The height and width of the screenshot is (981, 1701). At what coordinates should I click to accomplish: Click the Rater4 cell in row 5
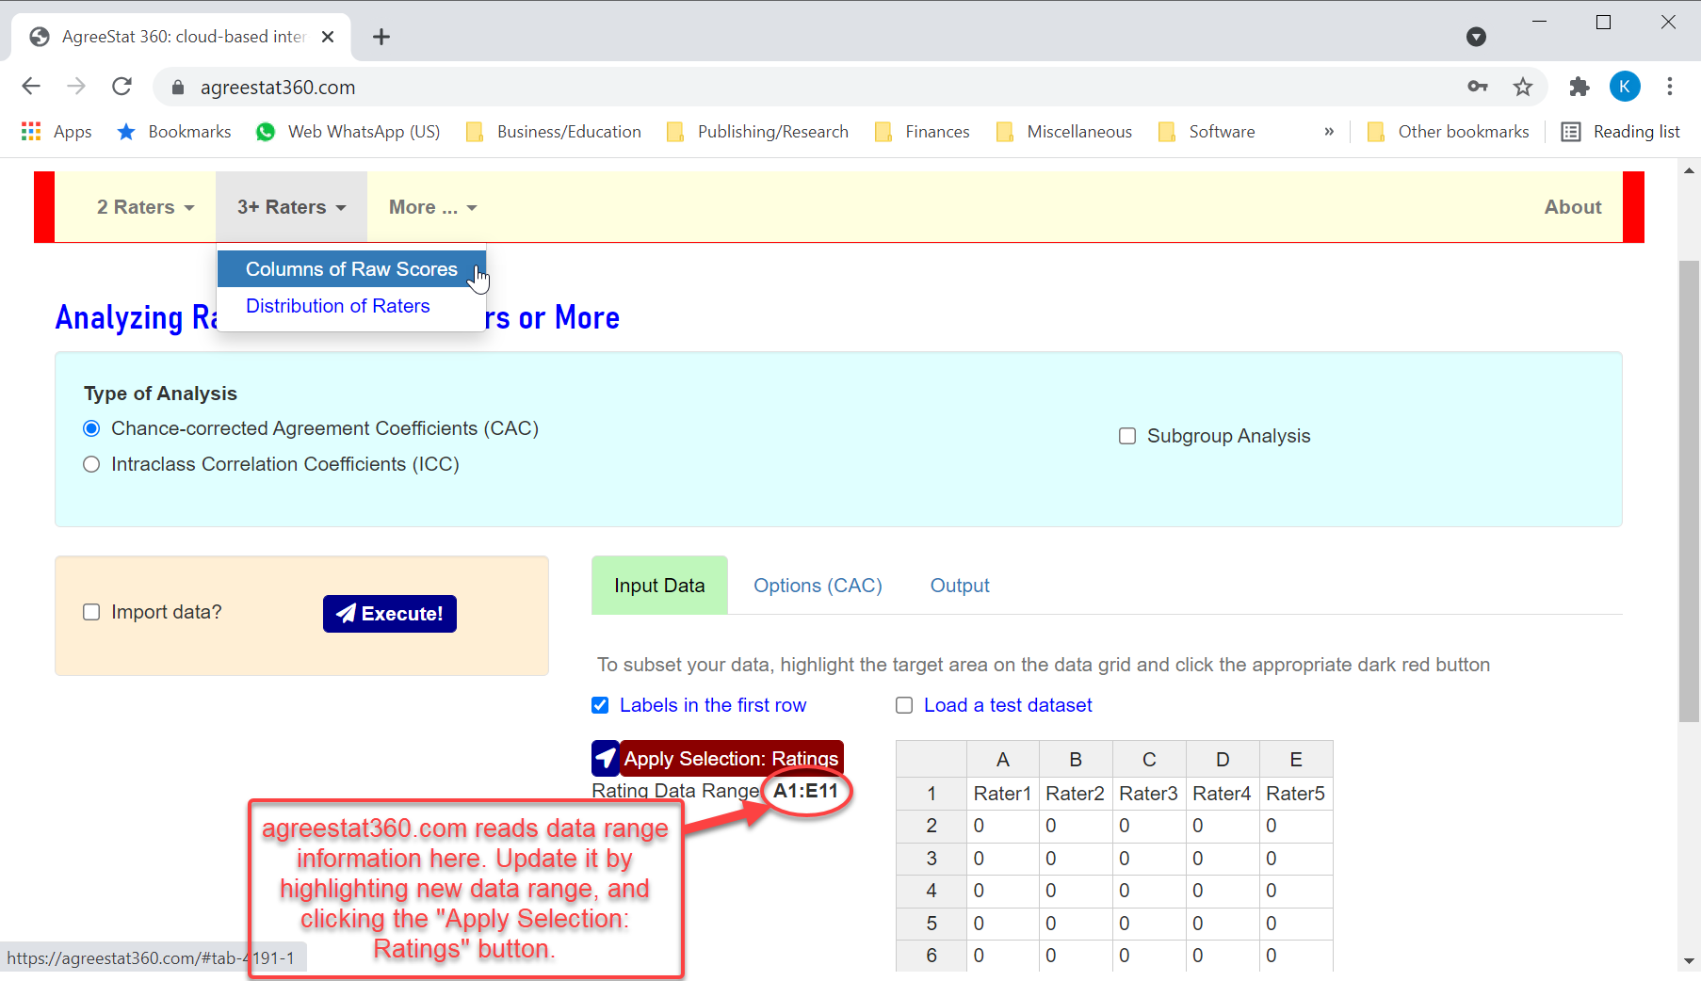pos(1223,924)
